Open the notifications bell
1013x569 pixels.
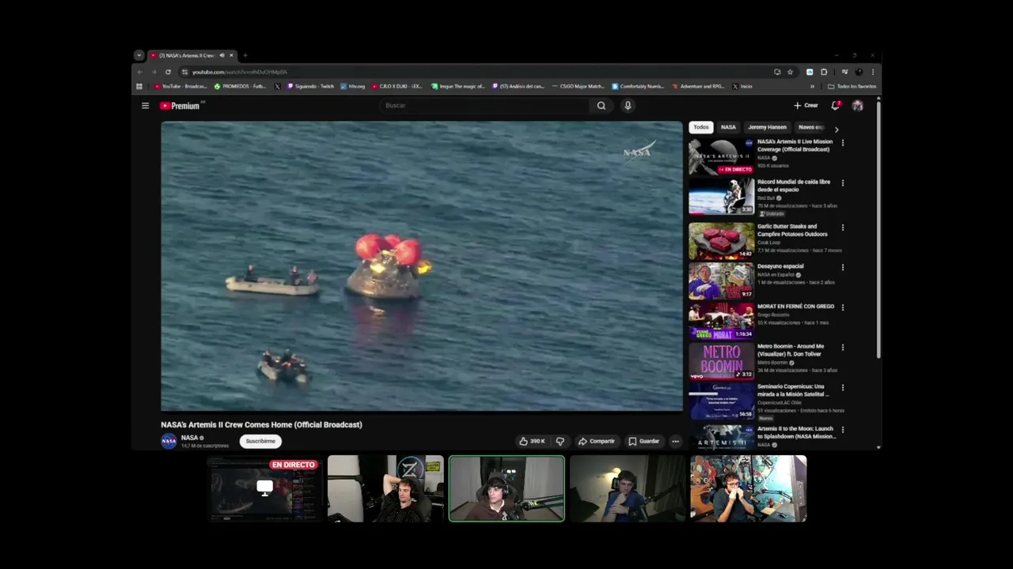835,105
